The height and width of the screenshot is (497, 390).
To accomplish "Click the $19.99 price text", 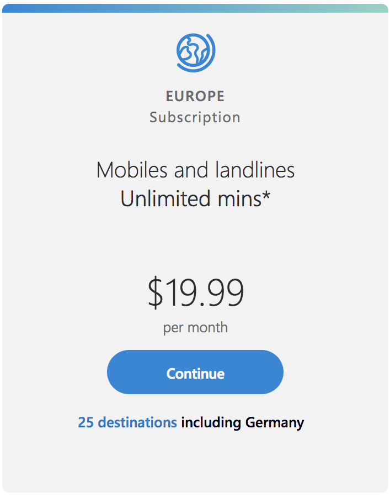I will coord(195,293).
